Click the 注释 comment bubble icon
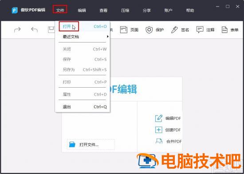The image size is (244, 174). [200, 30]
